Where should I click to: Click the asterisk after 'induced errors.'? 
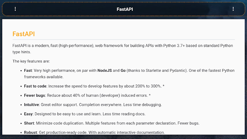(x=150, y=95)
